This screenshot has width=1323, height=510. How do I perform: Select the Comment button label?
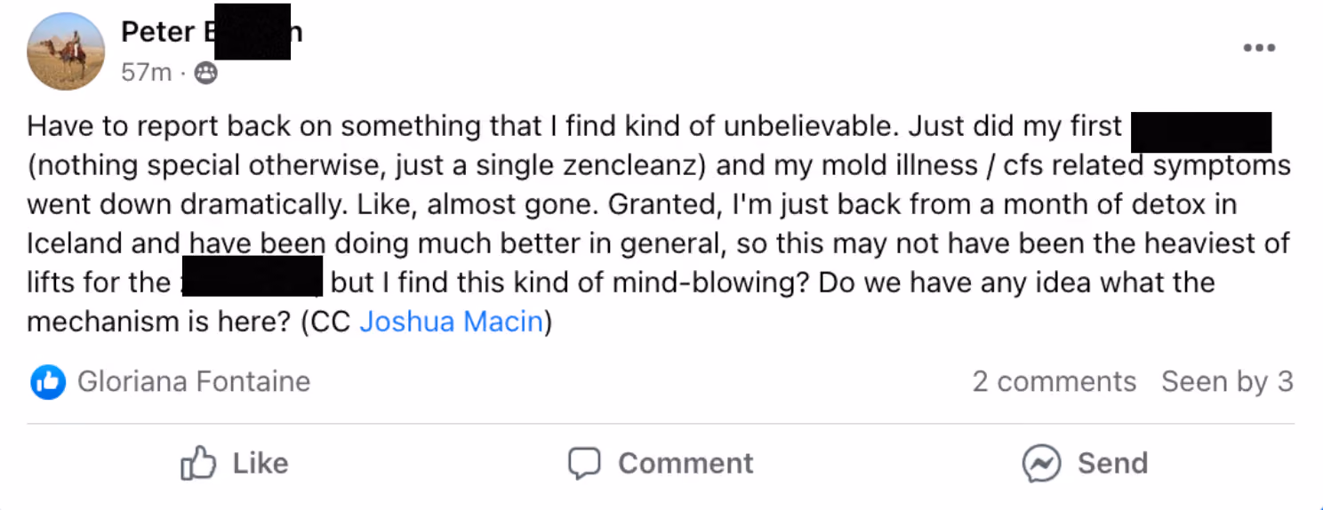[686, 463]
